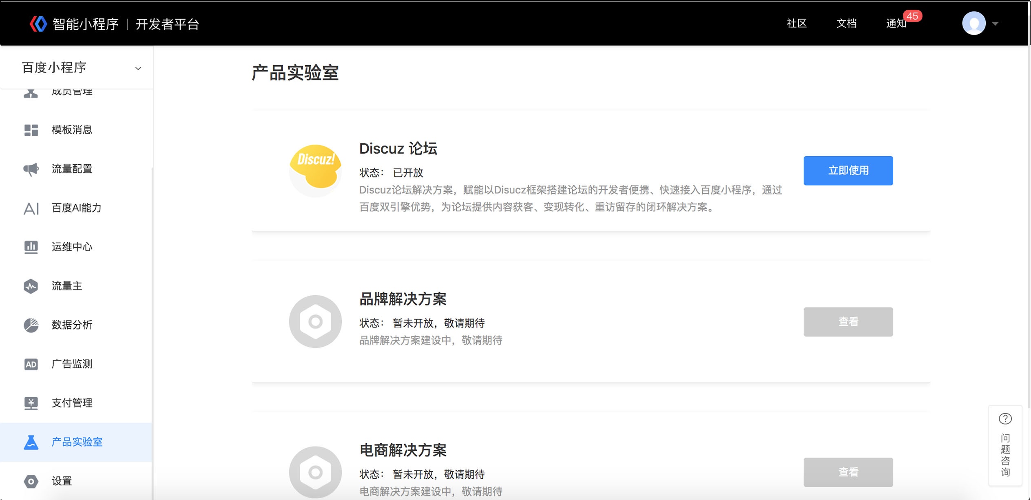This screenshot has width=1031, height=500.
Task: Click the 运维中心 chart icon
Action: (31, 247)
